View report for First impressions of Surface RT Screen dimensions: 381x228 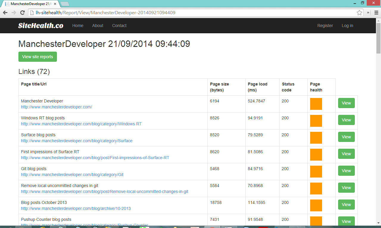coord(346,154)
